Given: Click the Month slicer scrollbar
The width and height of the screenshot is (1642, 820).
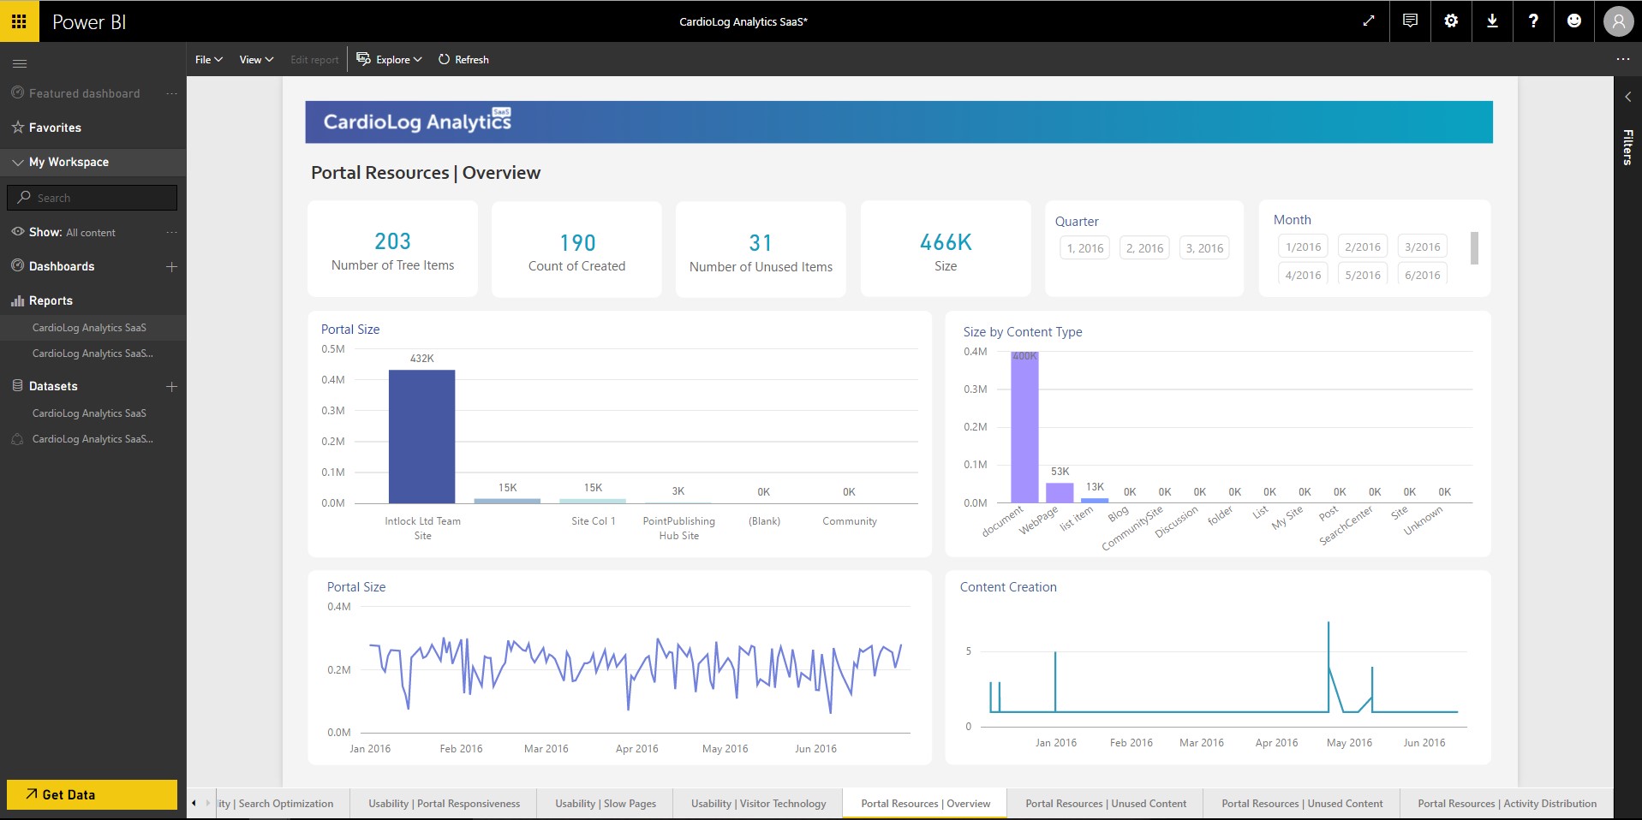Looking at the screenshot, I should [x=1474, y=248].
